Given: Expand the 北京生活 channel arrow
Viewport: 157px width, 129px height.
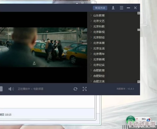Looking at the screenshot, I should (x=91, y=48).
